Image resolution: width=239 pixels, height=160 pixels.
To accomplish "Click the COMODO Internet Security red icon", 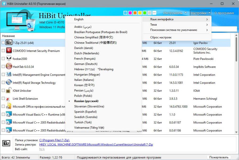I will pyautogui.click(x=9, y=51).
